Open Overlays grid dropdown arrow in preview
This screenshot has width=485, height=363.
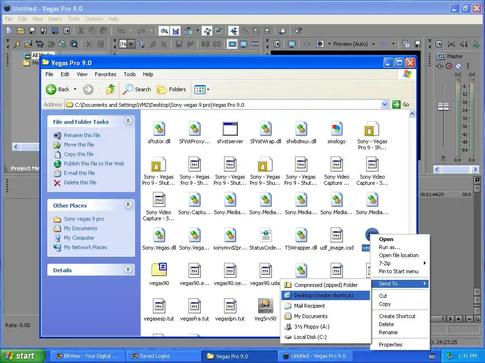pos(393,44)
